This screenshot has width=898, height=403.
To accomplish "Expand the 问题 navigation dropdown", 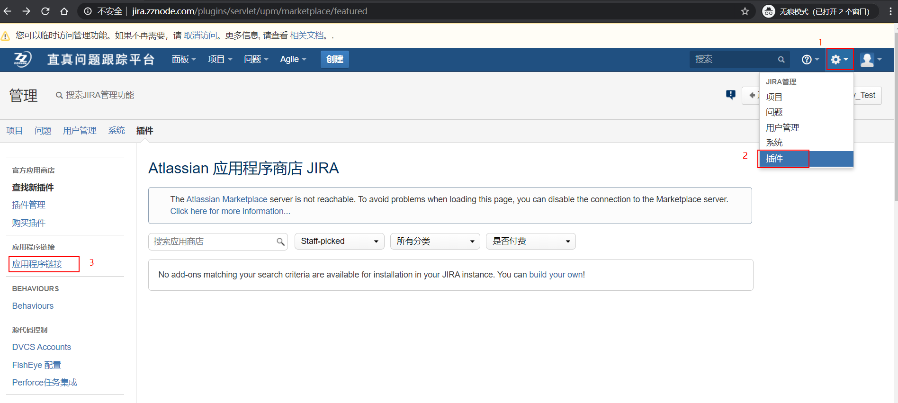I will 256,59.
